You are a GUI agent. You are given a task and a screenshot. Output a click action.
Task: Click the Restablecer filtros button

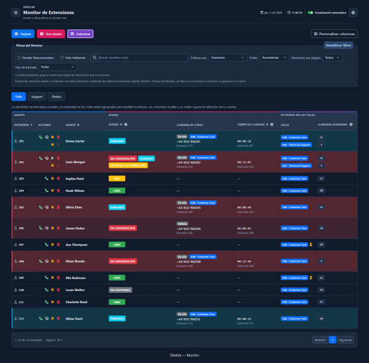click(x=338, y=45)
